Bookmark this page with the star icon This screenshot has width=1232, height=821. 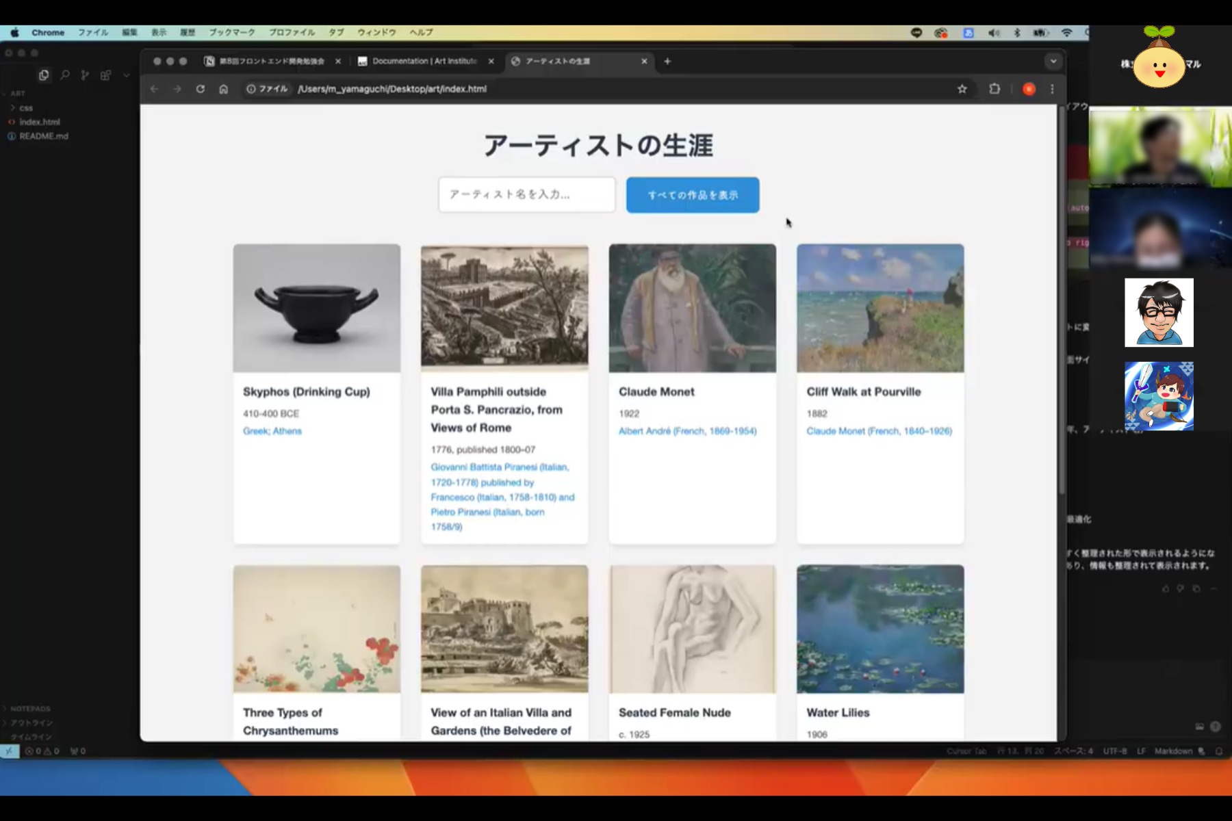point(962,89)
